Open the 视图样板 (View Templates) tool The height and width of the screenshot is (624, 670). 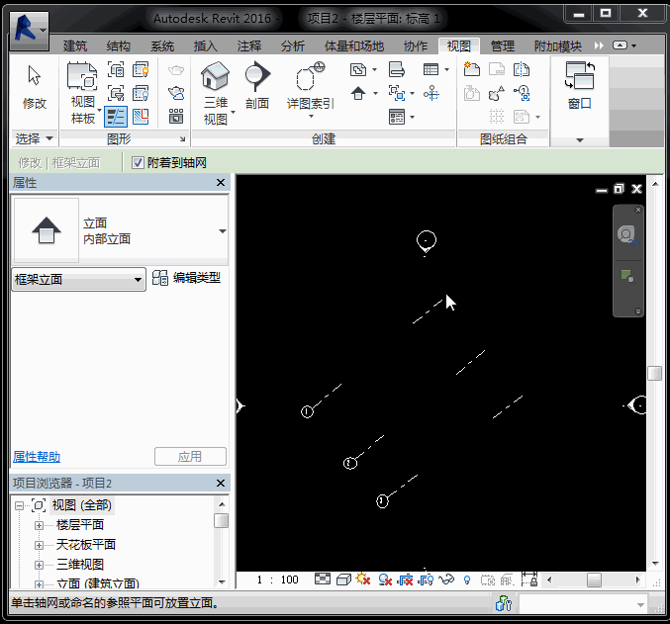click(x=83, y=92)
